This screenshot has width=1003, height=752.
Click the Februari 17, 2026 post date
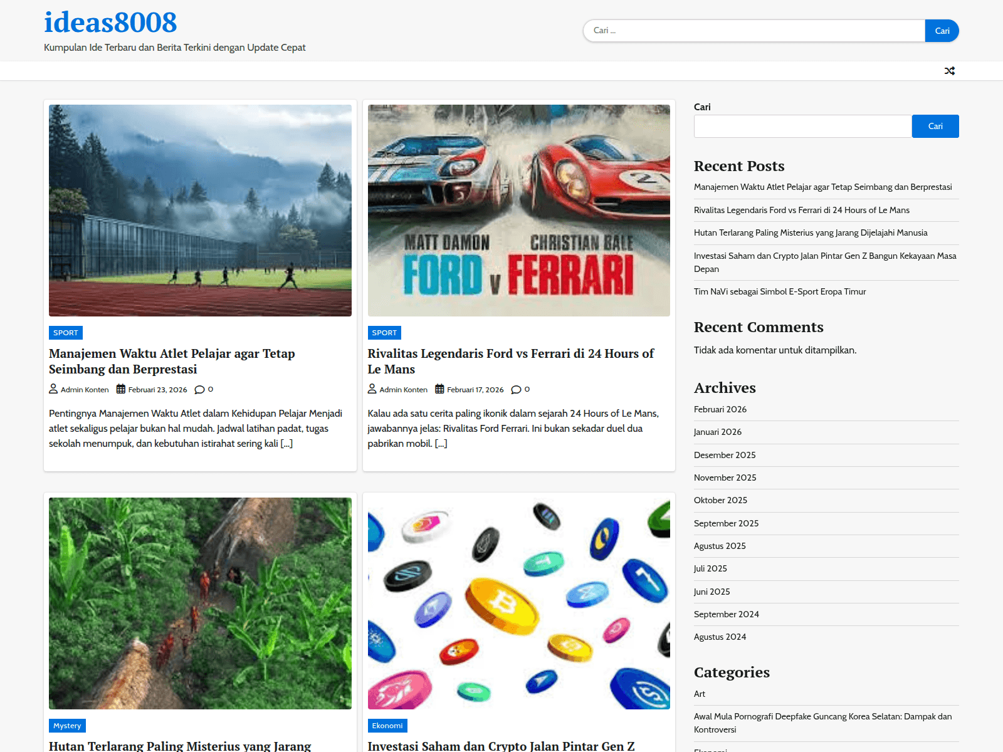(x=475, y=390)
